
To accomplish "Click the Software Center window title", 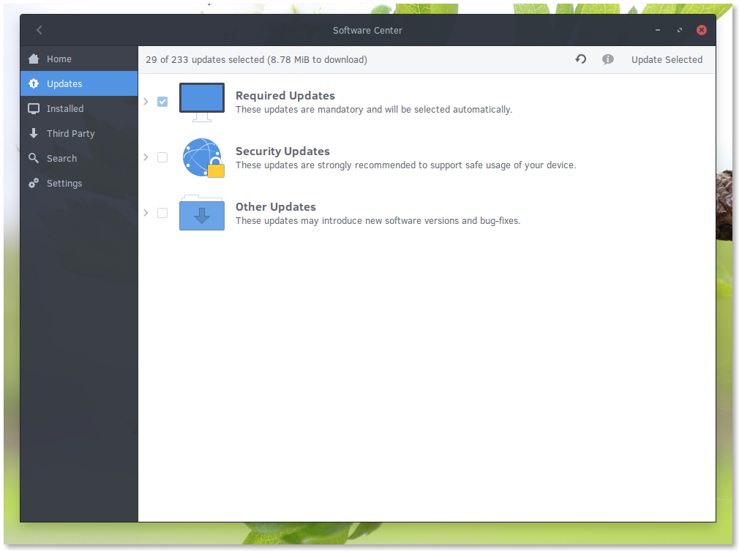I will [x=367, y=31].
